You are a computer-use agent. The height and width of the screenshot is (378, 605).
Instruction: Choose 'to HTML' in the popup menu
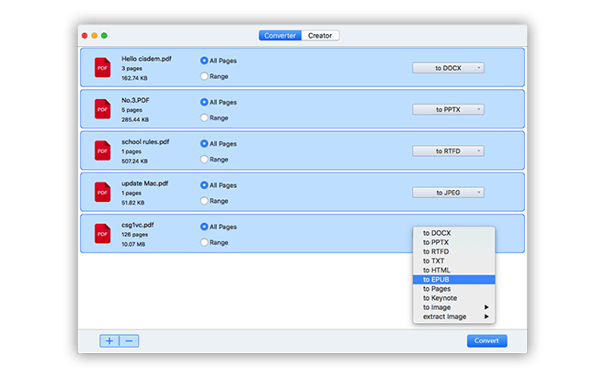(x=454, y=270)
